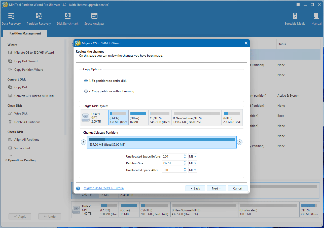The width and height of the screenshot is (324, 228).
Task: Open the hamburger menu in title bar
Action: [298, 5]
